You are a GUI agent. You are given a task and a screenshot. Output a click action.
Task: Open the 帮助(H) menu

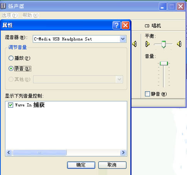tap(30, 15)
